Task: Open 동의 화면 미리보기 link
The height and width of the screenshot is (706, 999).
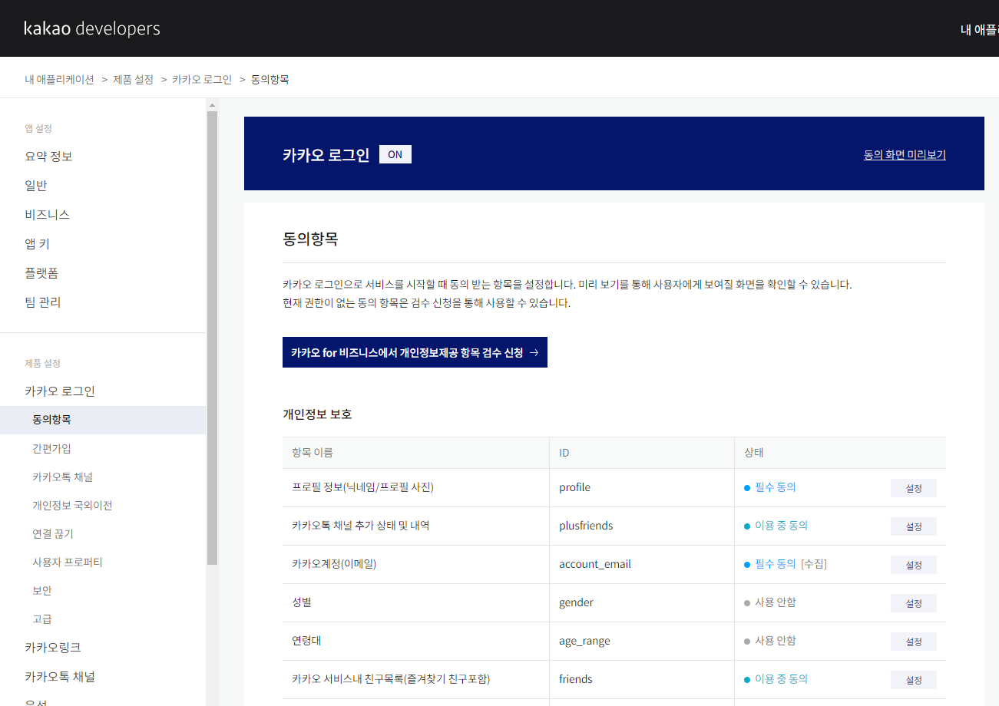Action: pos(905,154)
